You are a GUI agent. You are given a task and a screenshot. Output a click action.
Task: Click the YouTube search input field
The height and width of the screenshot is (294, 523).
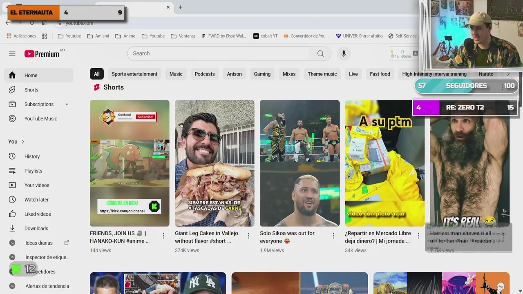pyautogui.click(x=219, y=53)
